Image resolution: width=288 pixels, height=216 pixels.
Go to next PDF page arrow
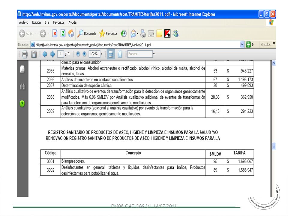tap(53, 54)
